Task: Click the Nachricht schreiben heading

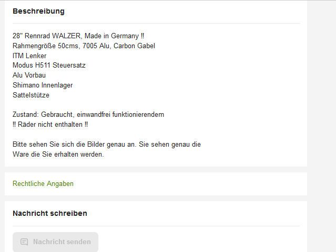Action: coord(50,213)
